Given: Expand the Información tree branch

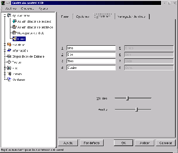Looking at the screenshot, I should 5,50.
